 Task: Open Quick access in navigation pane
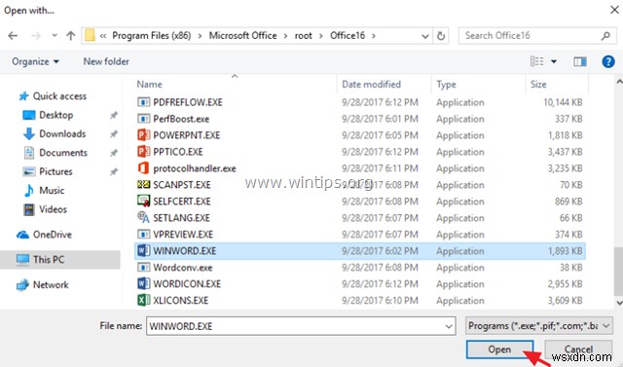52,96
